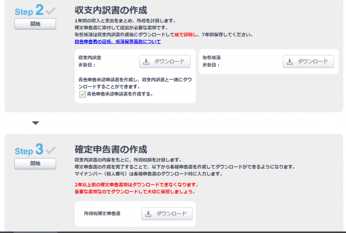Screen dimensions: 346x233
Task: Click the 収支内訳書 更新日 label
Action: [87, 65]
